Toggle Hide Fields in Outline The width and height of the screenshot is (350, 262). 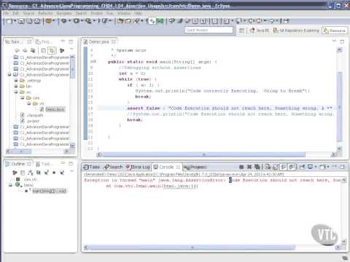(x=39, y=172)
